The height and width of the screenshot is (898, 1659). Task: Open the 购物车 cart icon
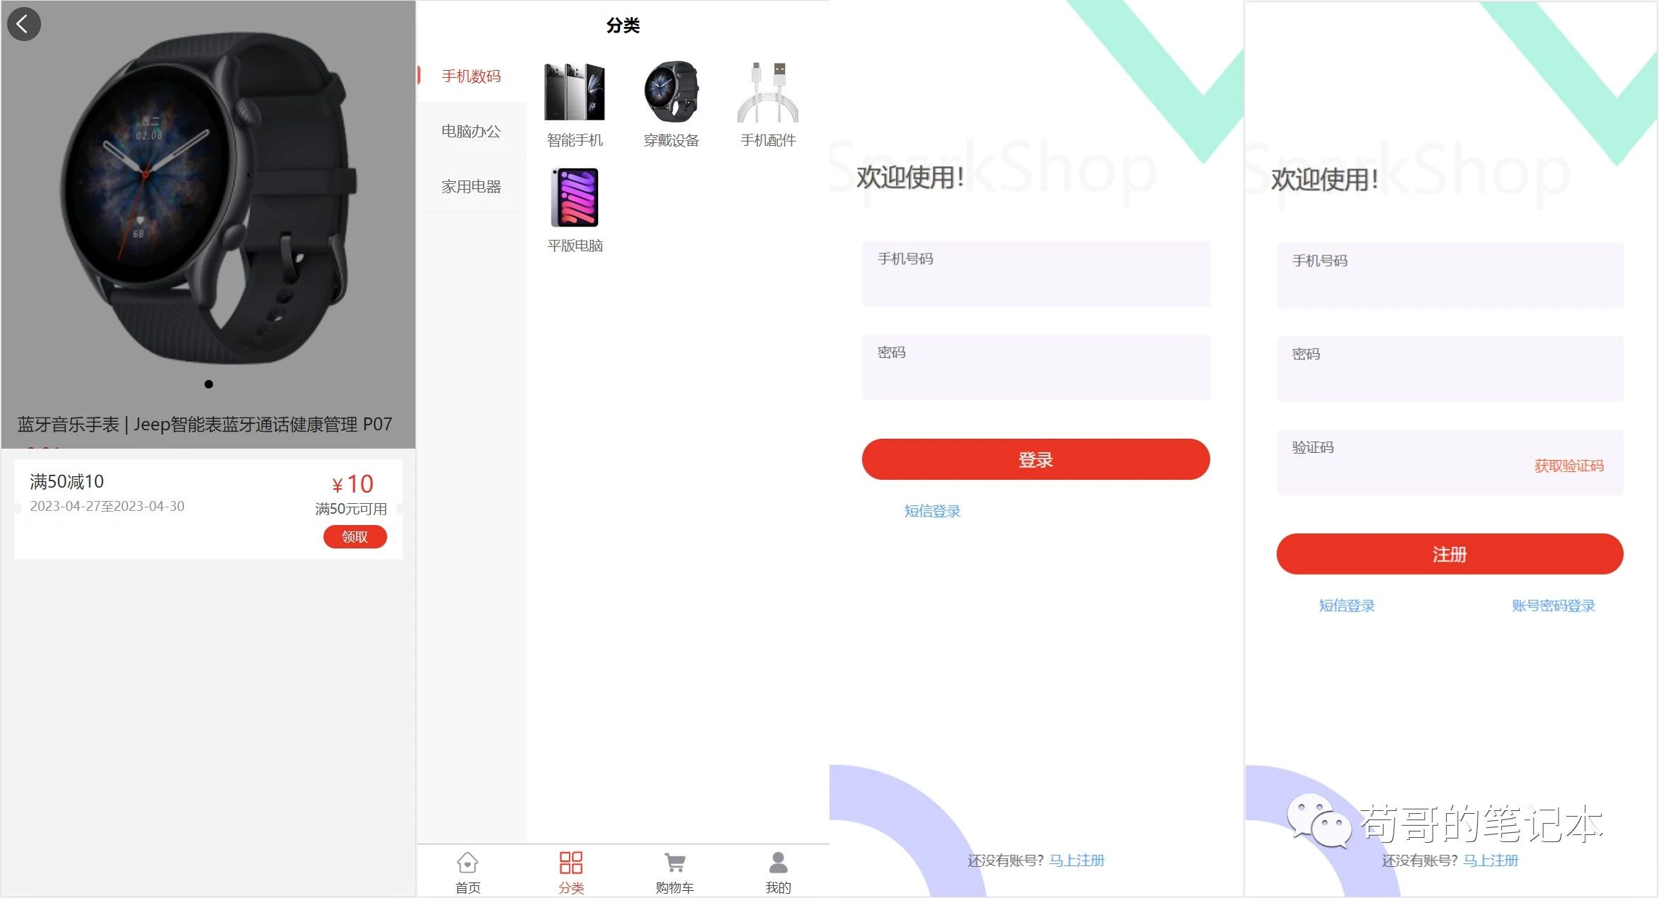[674, 863]
